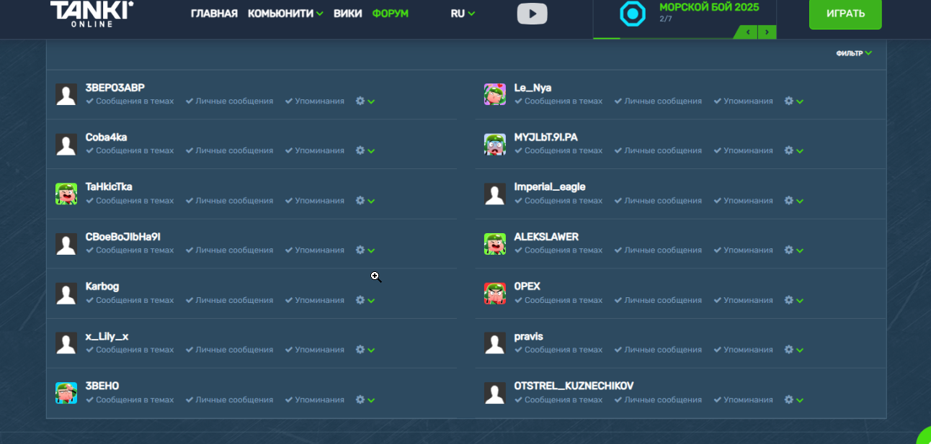This screenshot has width=931, height=444.
Task: Expand the ФИЛЬТР dropdown
Action: [854, 53]
